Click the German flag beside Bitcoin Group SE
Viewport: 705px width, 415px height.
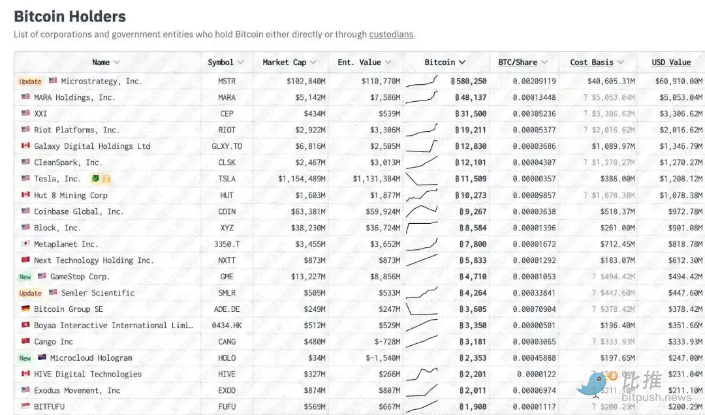(x=25, y=309)
